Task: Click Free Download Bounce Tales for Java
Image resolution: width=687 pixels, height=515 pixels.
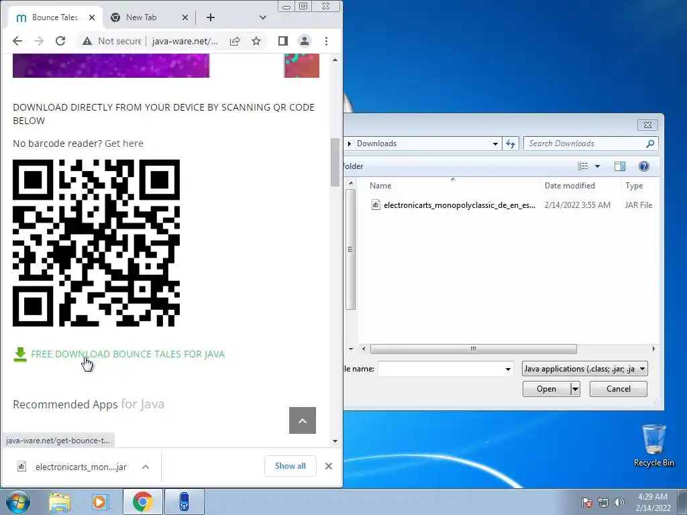Action: [x=128, y=354]
